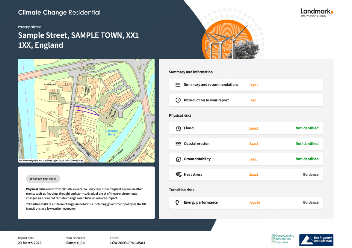
Task: Jump to Page 9 Heat stress link
Action: click(x=254, y=175)
